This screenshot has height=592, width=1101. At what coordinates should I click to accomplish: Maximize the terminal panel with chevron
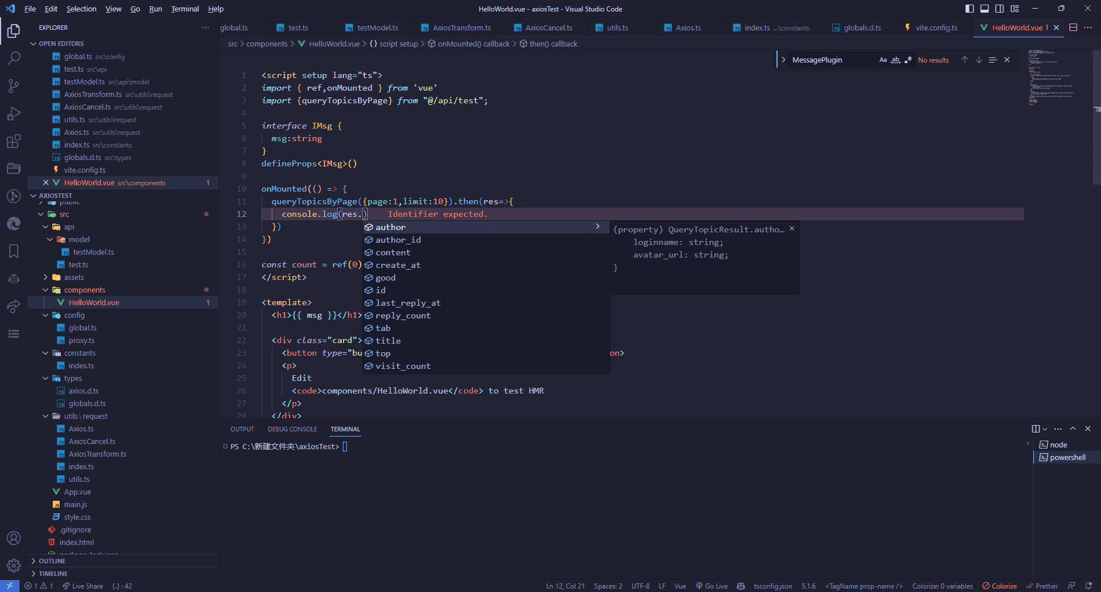pyautogui.click(x=1073, y=429)
